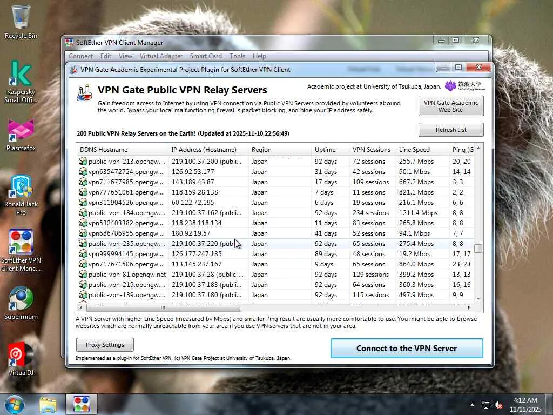Open the Connect menu
The image size is (553, 415).
tap(81, 56)
